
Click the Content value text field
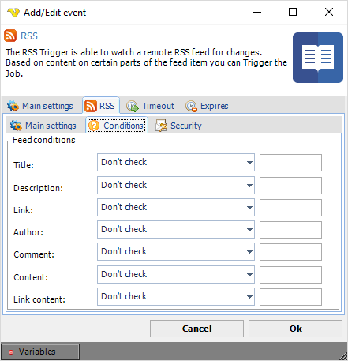pos(290,275)
